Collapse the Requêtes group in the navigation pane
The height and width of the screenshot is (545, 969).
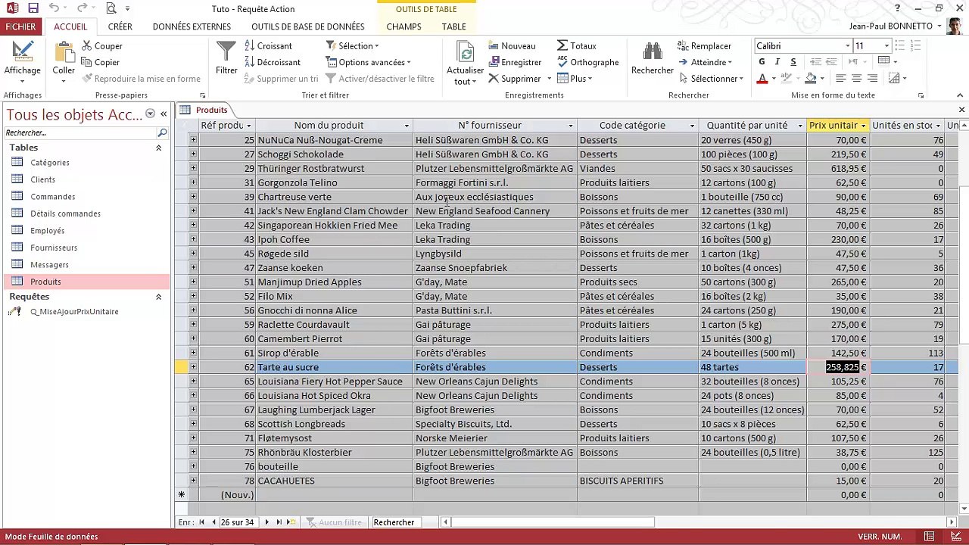158,297
